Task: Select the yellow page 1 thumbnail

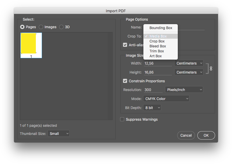Action: [31, 45]
